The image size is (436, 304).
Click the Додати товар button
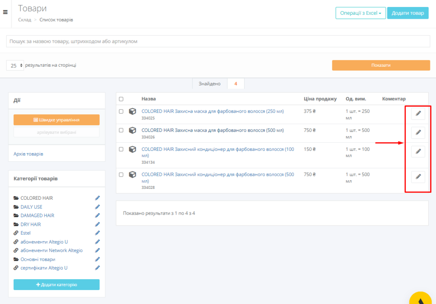[x=408, y=13]
